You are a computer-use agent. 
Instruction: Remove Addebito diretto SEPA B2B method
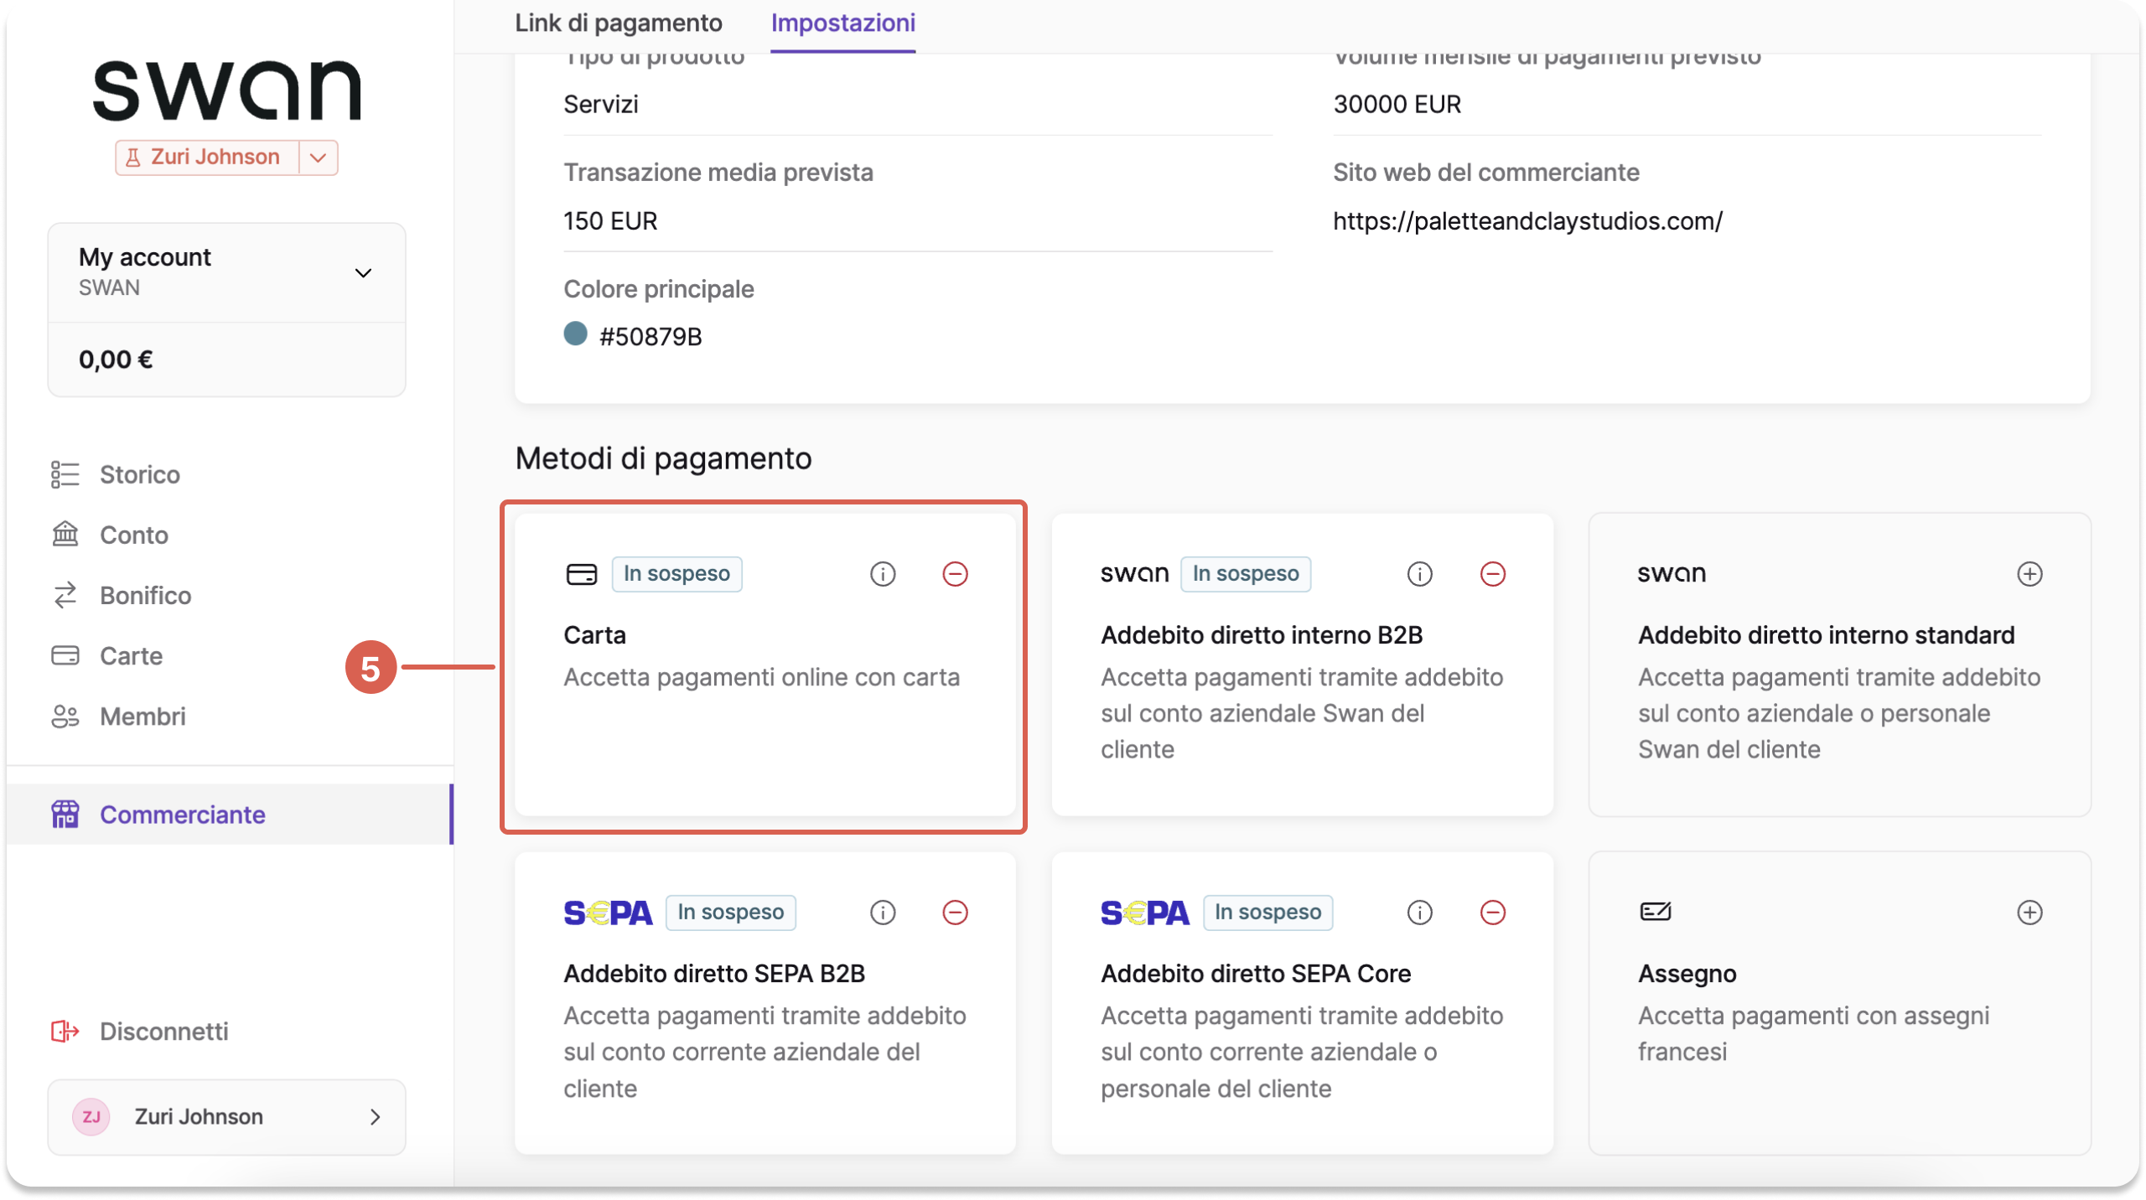tap(955, 913)
